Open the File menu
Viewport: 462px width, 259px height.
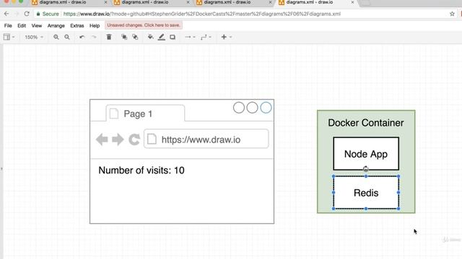click(x=8, y=26)
